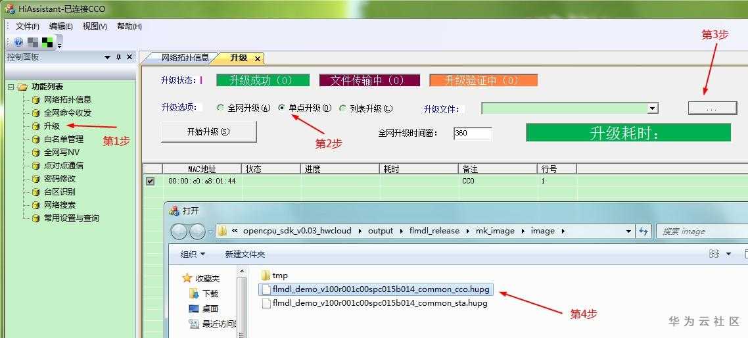The image size is (748, 338).
Task: Click the back arrow in 打开 dialog
Action: pyautogui.click(x=179, y=231)
